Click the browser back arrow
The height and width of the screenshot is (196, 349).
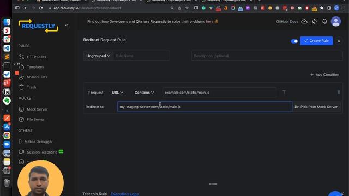coord(26,8)
